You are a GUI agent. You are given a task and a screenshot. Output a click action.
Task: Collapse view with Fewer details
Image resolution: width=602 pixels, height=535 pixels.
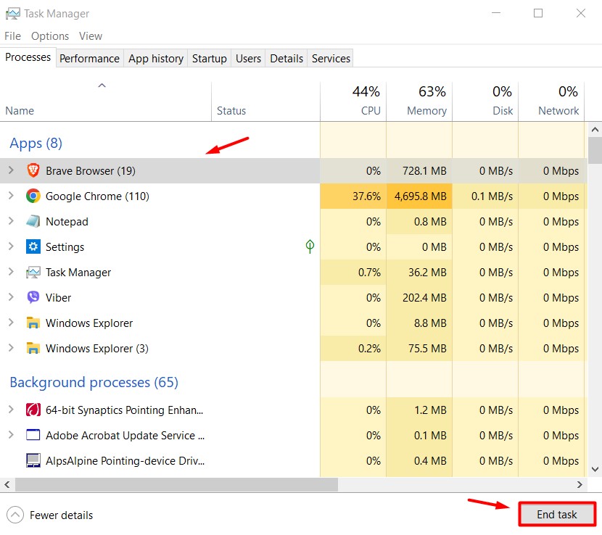[x=50, y=515]
